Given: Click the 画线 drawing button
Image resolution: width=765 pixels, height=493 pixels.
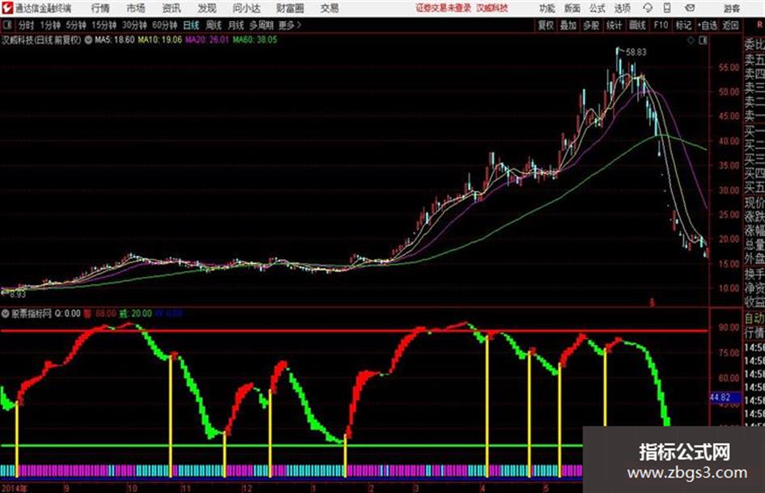Looking at the screenshot, I should tap(637, 25).
